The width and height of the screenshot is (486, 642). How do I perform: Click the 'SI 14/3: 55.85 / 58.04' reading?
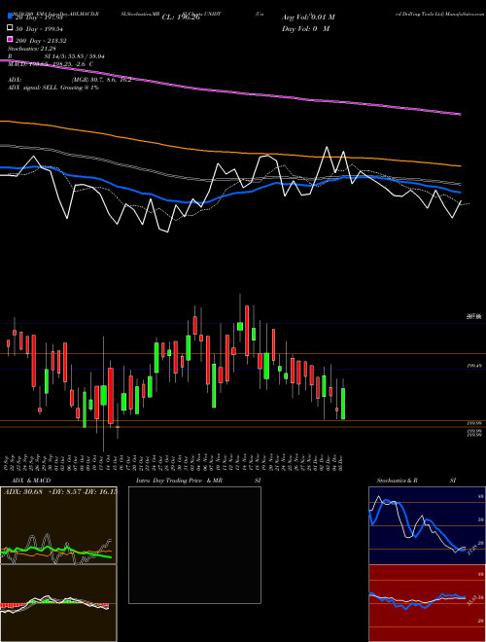point(75,56)
